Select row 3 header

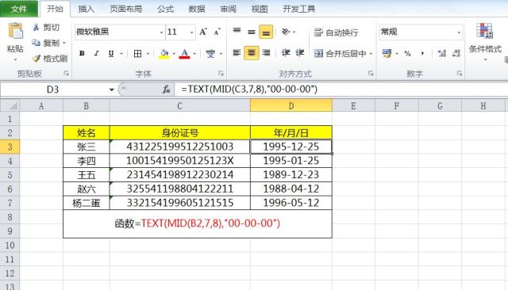point(10,147)
